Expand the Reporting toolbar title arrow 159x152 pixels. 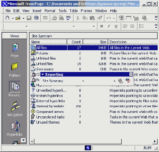click(43, 74)
